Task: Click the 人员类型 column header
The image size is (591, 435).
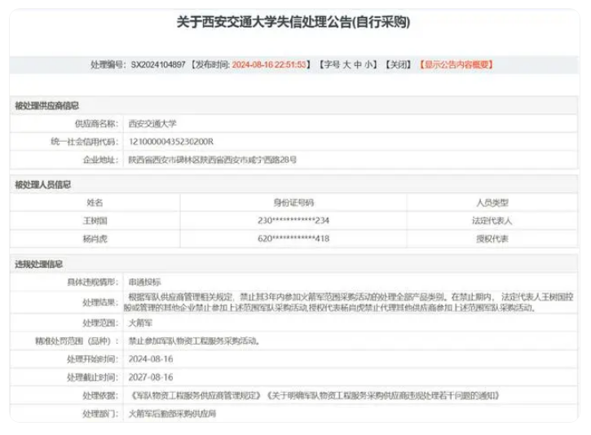Action: [492, 202]
